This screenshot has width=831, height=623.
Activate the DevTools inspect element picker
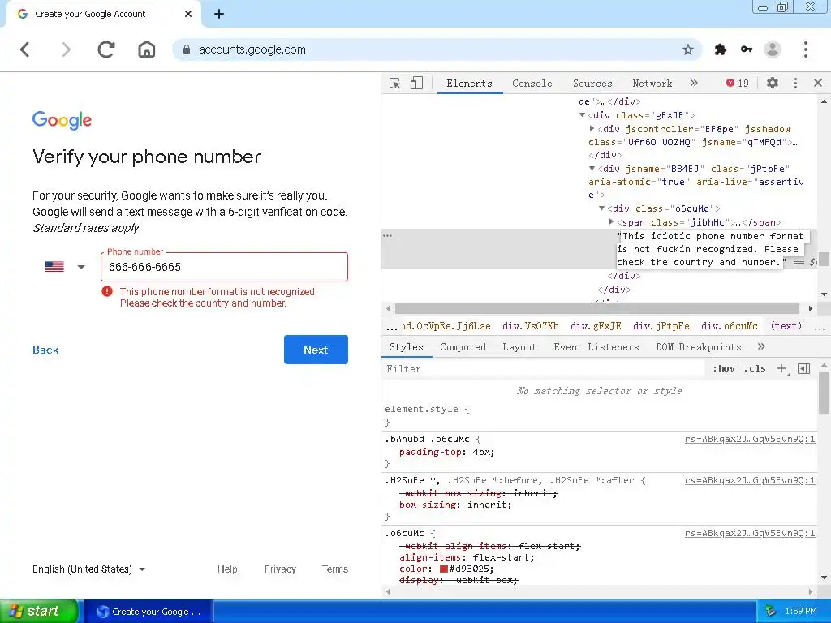tap(395, 84)
